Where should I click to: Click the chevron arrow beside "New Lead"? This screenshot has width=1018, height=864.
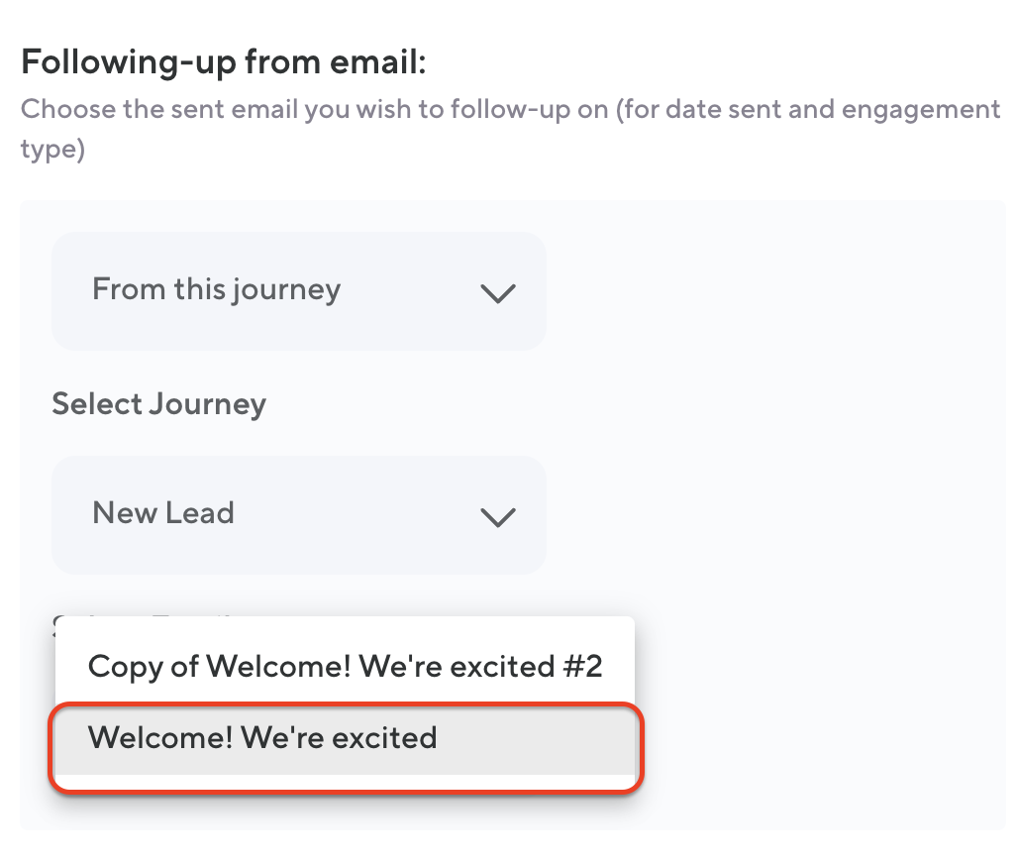pyautogui.click(x=497, y=516)
